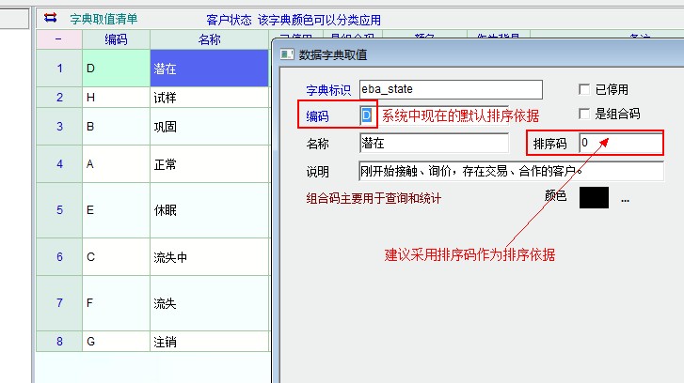Click the minus cell in grid corner
Screen dimensions: 684x383
click(59, 38)
